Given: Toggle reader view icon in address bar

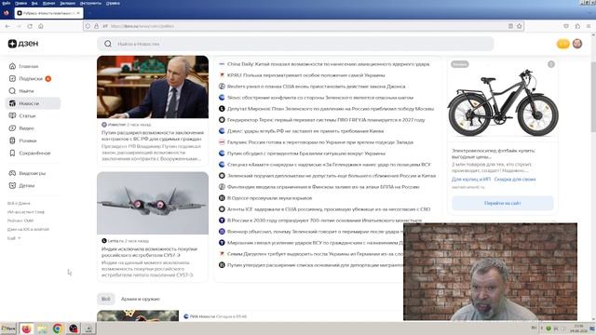Looking at the screenshot, I should (510, 26).
